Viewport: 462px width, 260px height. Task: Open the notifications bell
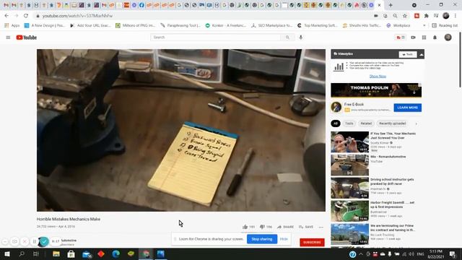435,38
